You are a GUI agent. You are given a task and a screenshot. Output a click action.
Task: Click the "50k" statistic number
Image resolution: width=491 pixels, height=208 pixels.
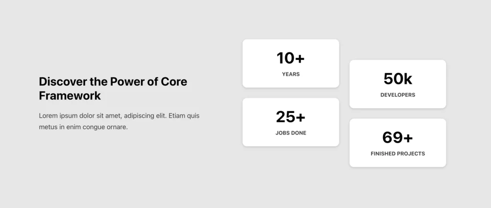pyautogui.click(x=397, y=79)
